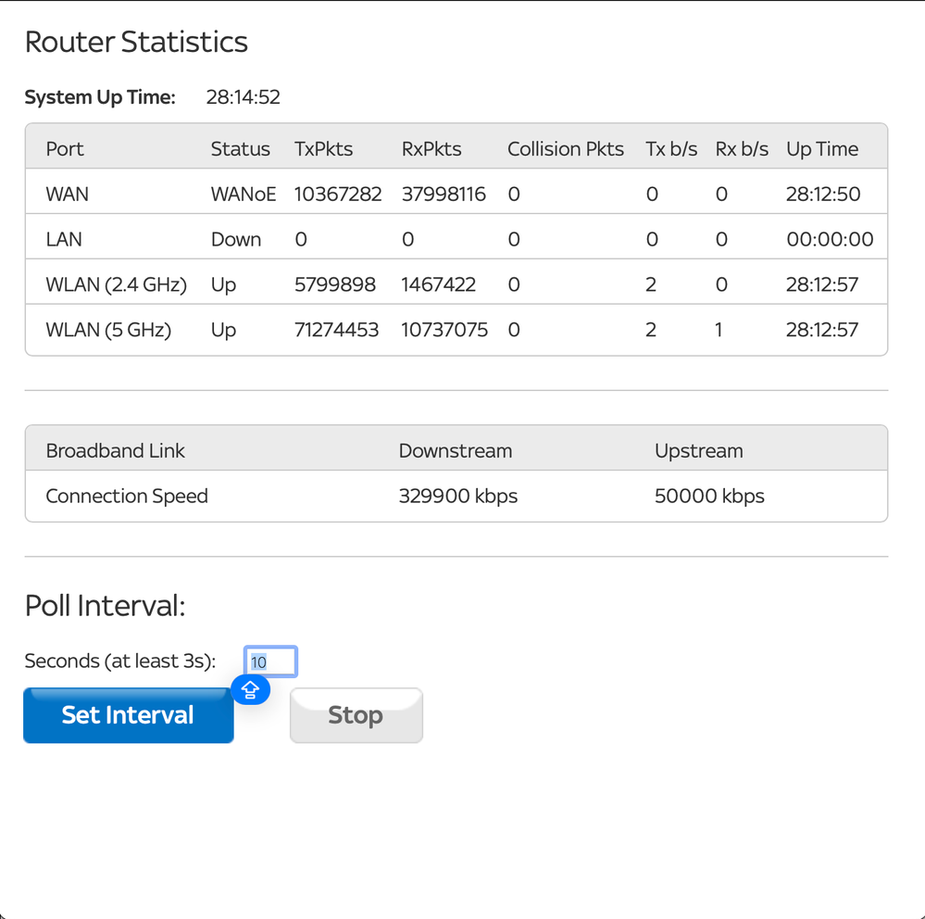Click the 329900 kbps downstream speed value
This screenshot has width=925, height=919.
coord(457,497)
